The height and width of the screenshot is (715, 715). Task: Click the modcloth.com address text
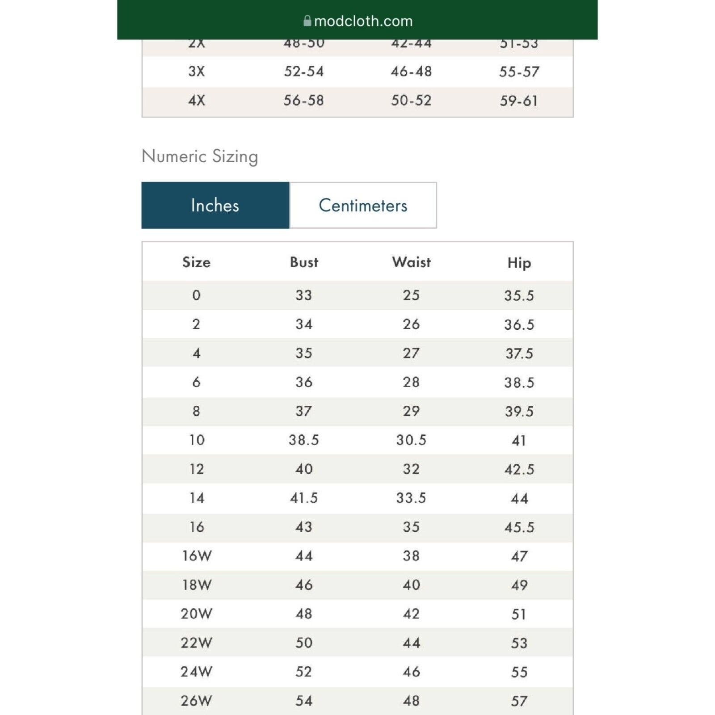363,21
